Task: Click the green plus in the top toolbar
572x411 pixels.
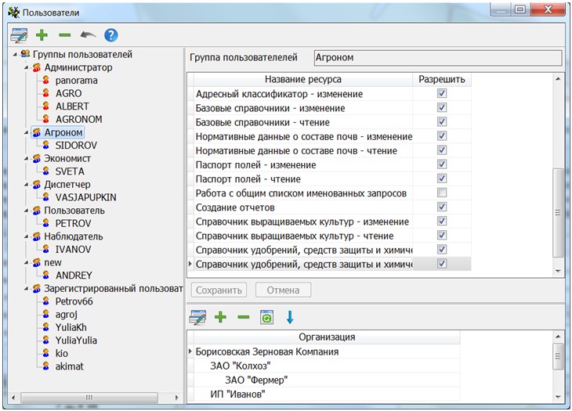Action: [x=42, y=35]
